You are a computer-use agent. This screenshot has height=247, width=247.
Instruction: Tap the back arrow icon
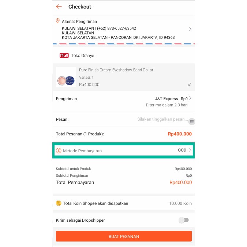click(59, 7)
